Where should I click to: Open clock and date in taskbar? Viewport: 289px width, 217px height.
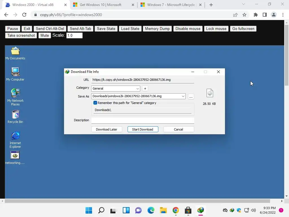[268, 210]
